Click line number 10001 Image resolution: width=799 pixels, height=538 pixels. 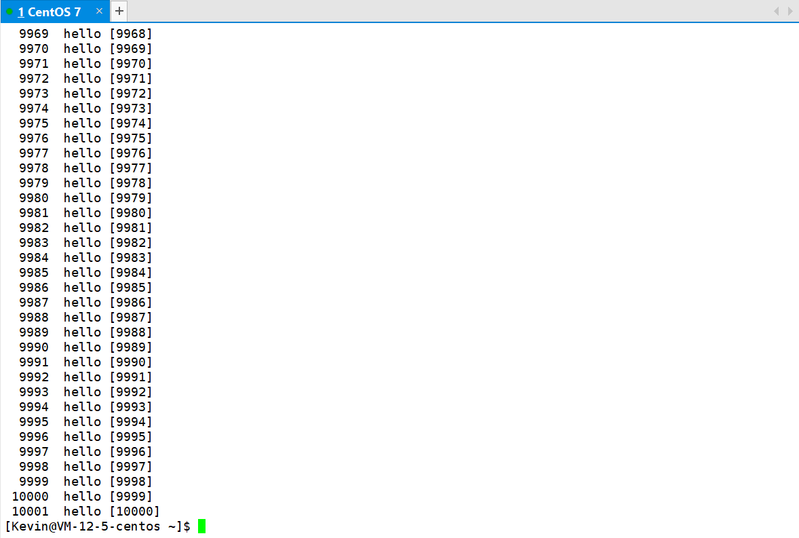click(x=31, y=512)
